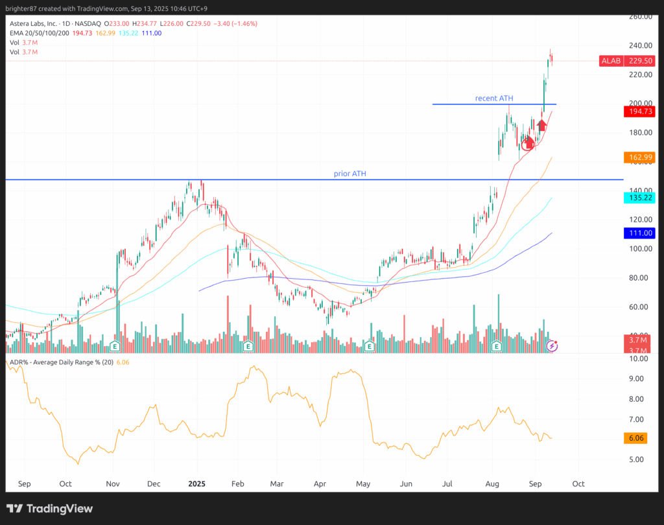664x525 pixels.
Task: Click the orange 162.99 price-axis label
Action: [x=640, y=157]
